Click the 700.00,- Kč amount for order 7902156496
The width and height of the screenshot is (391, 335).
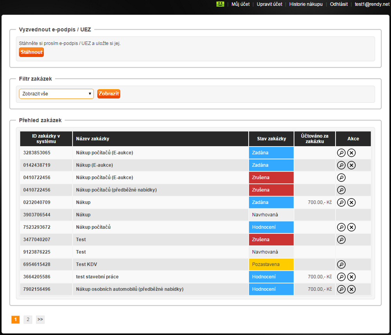click(320, 289)
